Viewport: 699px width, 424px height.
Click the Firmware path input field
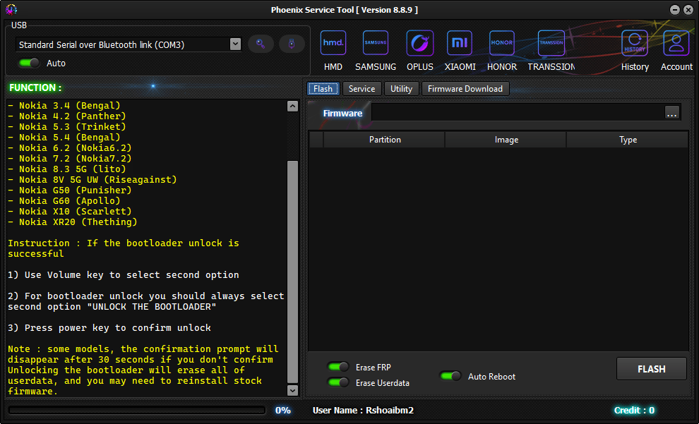tap(517, 113)
